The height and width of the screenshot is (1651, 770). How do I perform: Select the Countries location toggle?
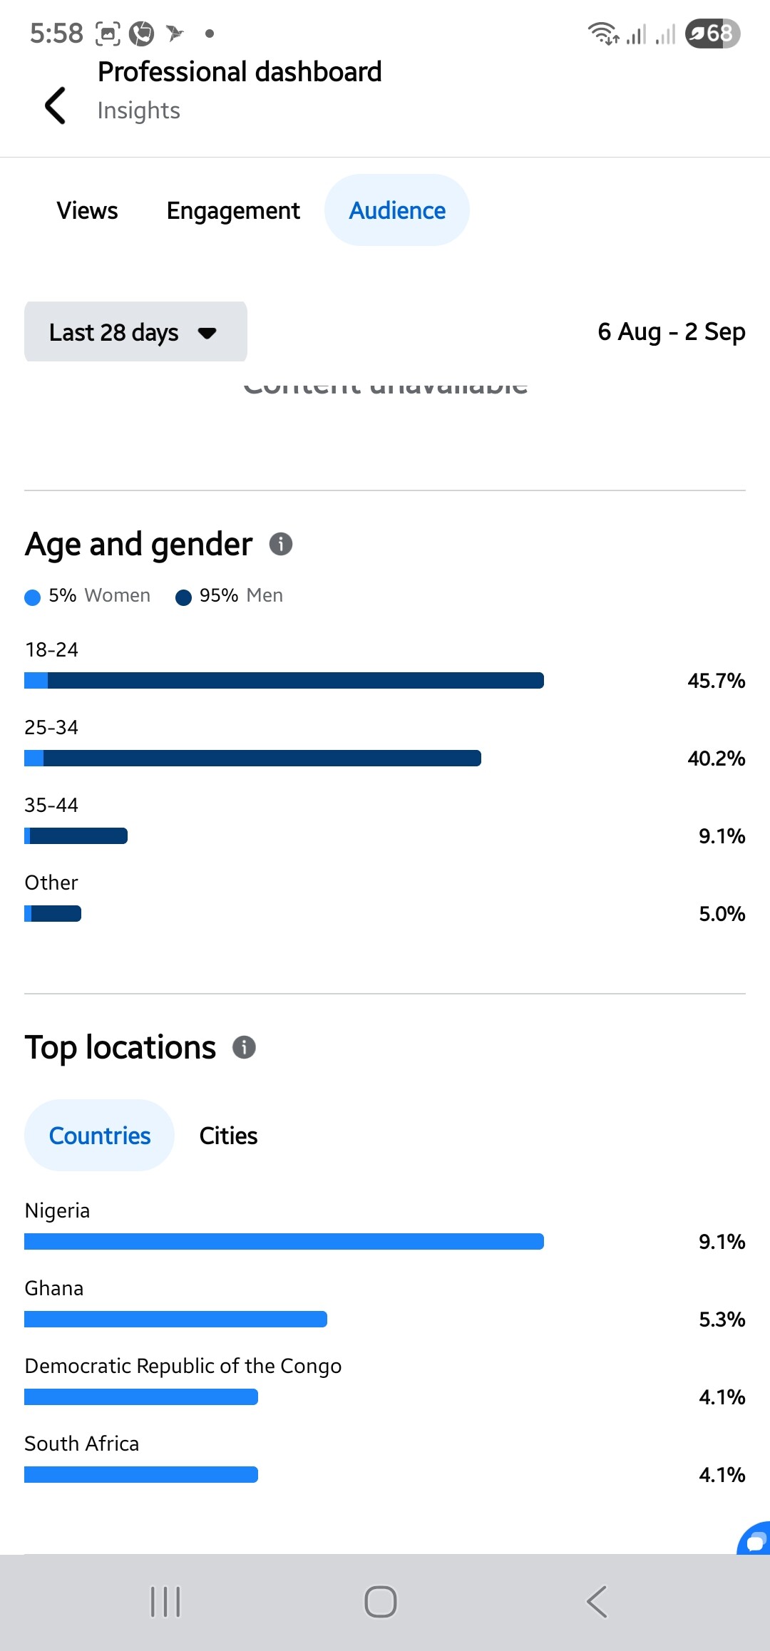click(99, 1136)
